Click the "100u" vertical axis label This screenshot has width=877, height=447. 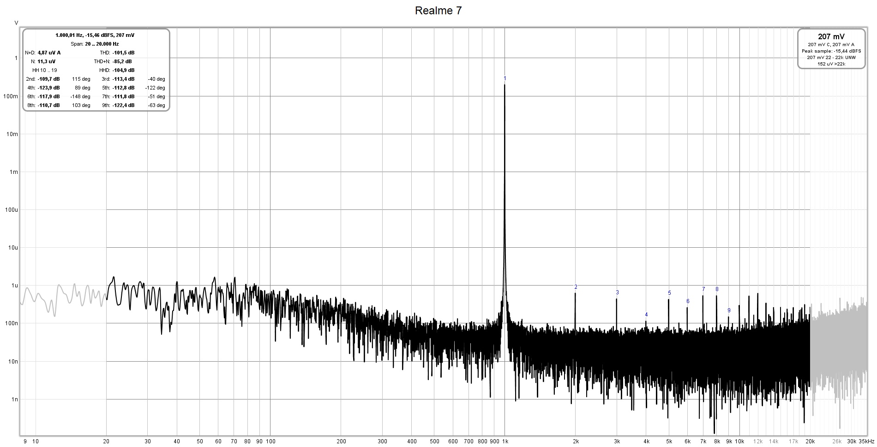tap(11, 210)
